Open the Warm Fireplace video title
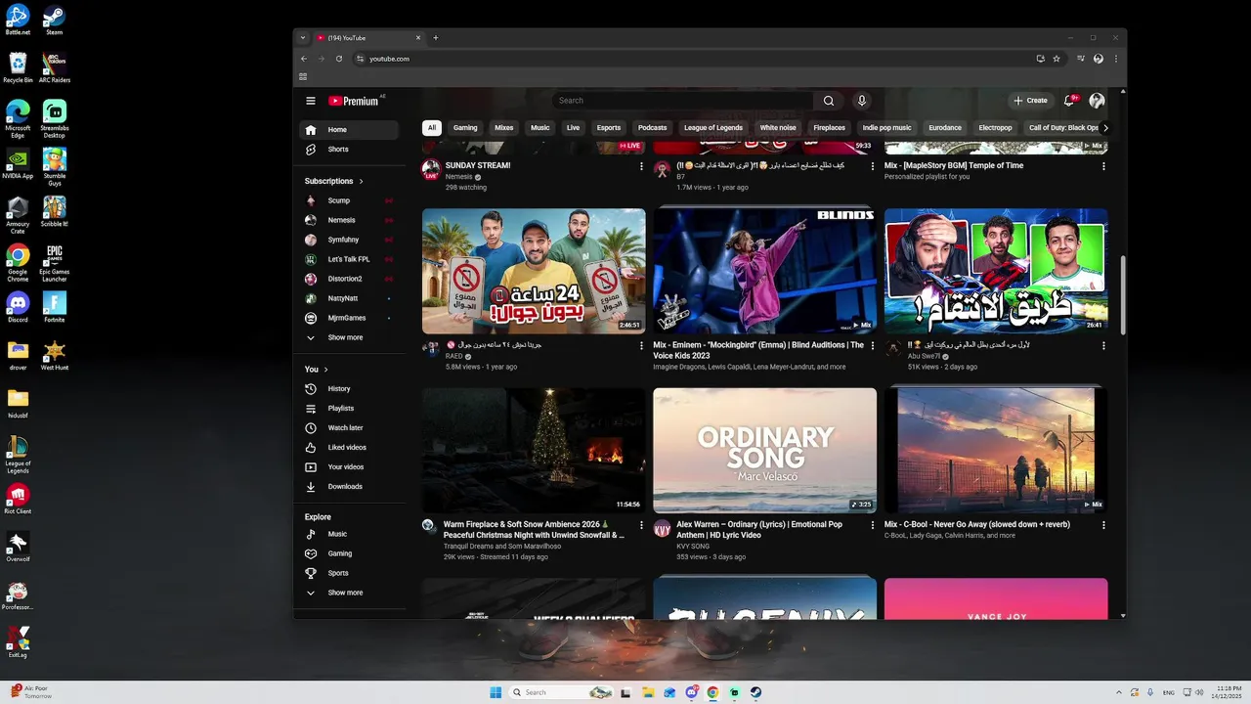The height and width of the screenshot is (704, 1251). tap(534, 530)
